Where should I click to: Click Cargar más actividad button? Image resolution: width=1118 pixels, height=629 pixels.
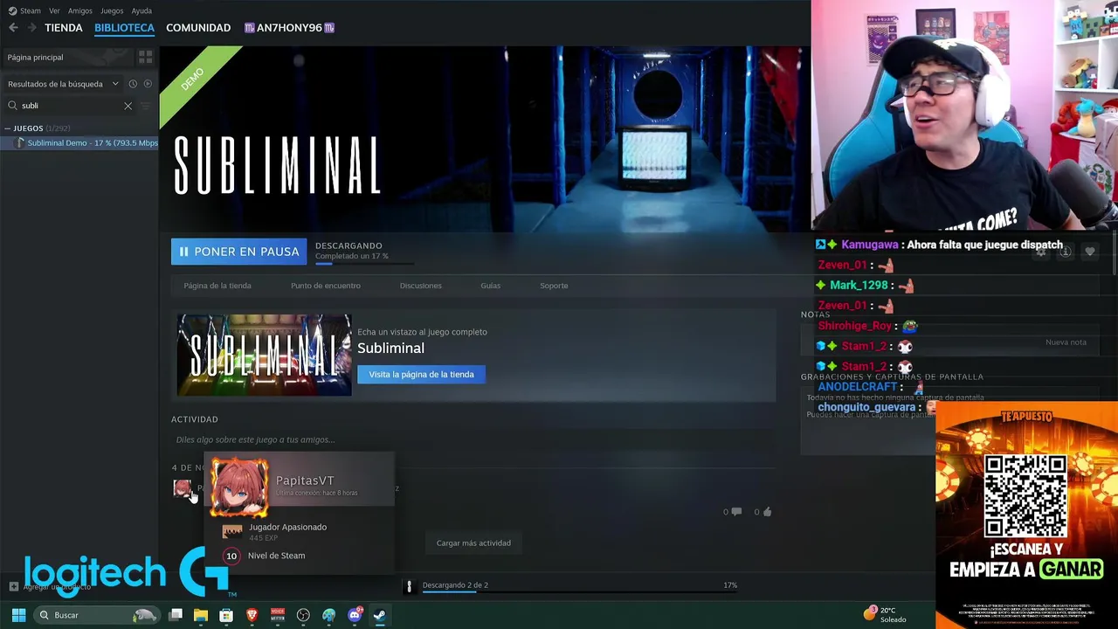pyautogui.click(x=473, y=543)
